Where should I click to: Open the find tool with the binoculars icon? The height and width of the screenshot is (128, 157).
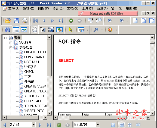tap(7, 30)
